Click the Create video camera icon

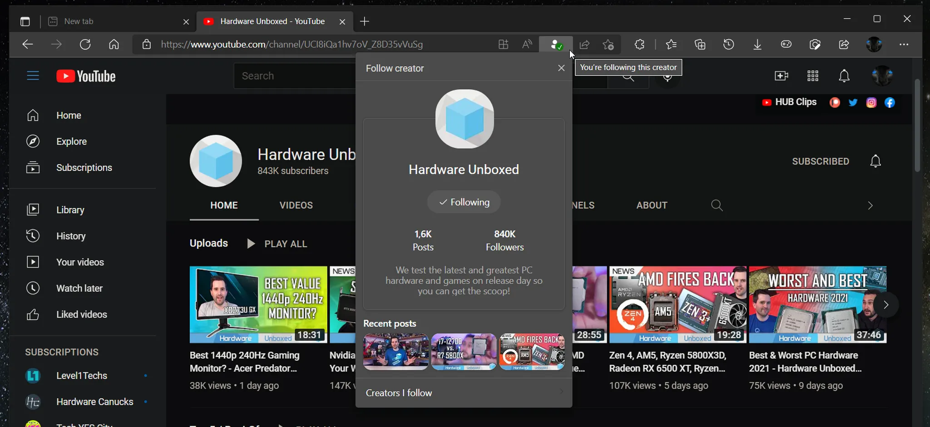click(781, 76)
